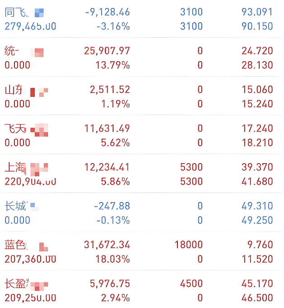Click the 25,907.97 profit value
Screen dimensions: 284x308
(x=107, y=51)
